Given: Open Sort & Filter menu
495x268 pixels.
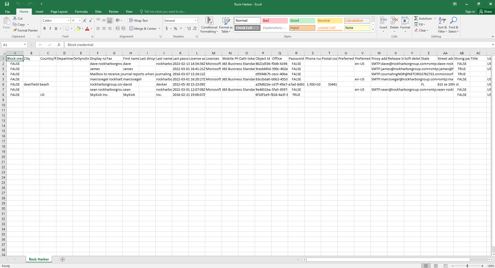Looking at the screenshot, I should point(442,25).
